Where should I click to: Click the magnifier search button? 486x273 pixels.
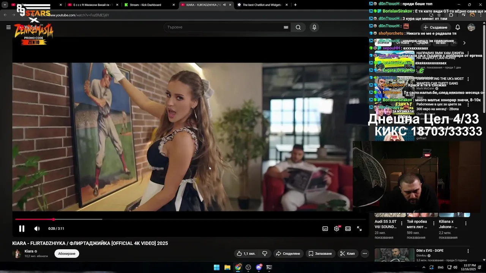[298, 27]
